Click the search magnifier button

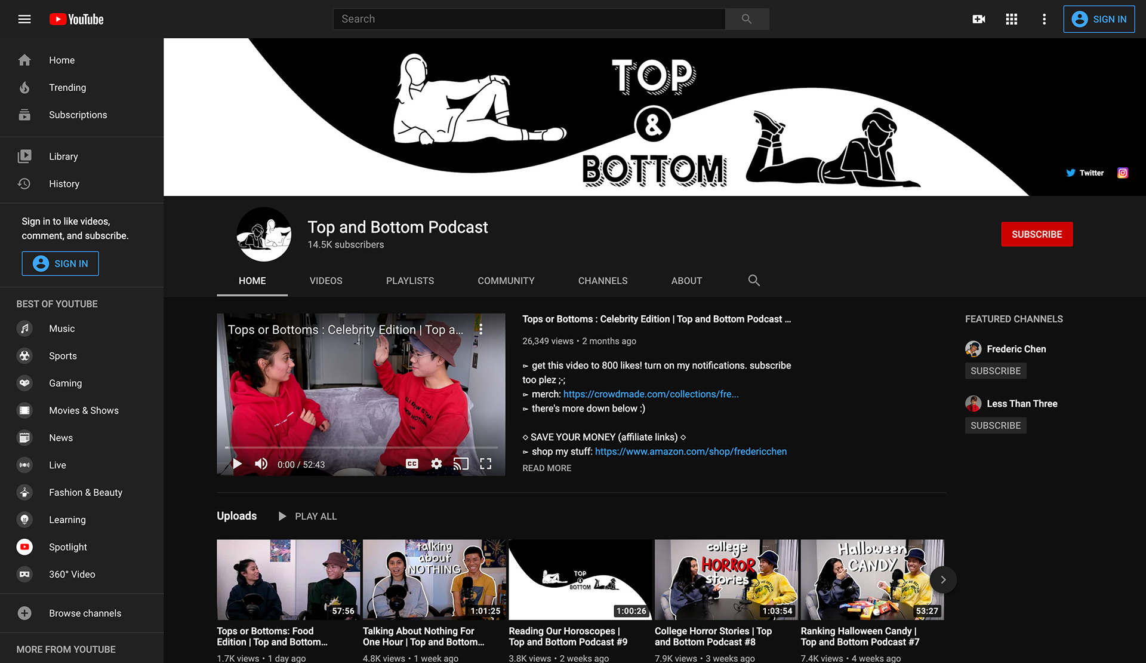coord(747,19)
